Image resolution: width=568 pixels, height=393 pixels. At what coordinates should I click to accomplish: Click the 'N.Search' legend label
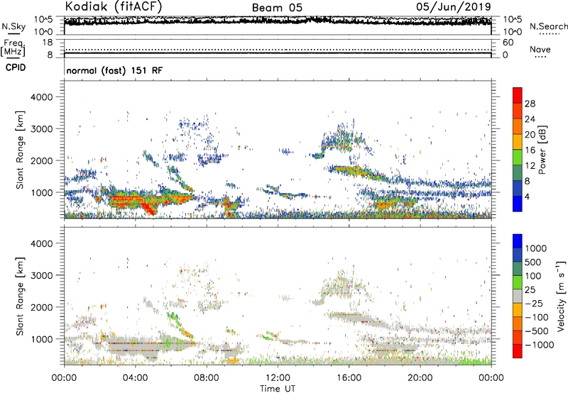coord(548,26)
